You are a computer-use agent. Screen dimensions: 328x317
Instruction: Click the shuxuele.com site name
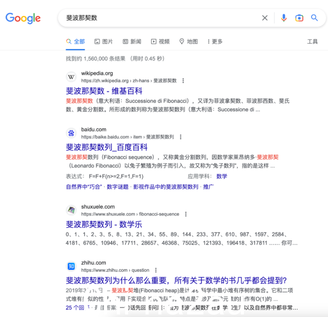tap(98, 207)
